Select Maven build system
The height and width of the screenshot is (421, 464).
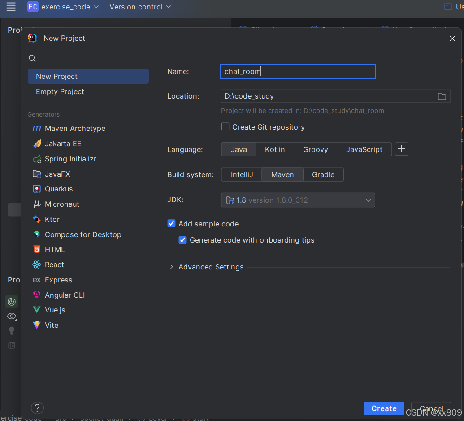[x=282, y=174]
